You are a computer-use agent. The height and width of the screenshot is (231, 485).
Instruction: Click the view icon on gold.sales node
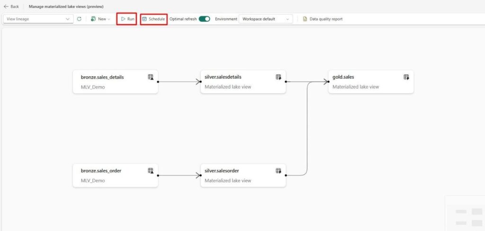point(406,77)
